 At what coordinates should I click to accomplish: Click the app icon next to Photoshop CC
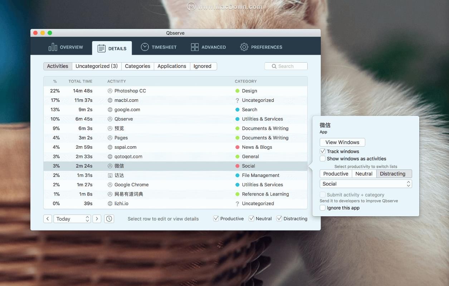pos(110,91)
